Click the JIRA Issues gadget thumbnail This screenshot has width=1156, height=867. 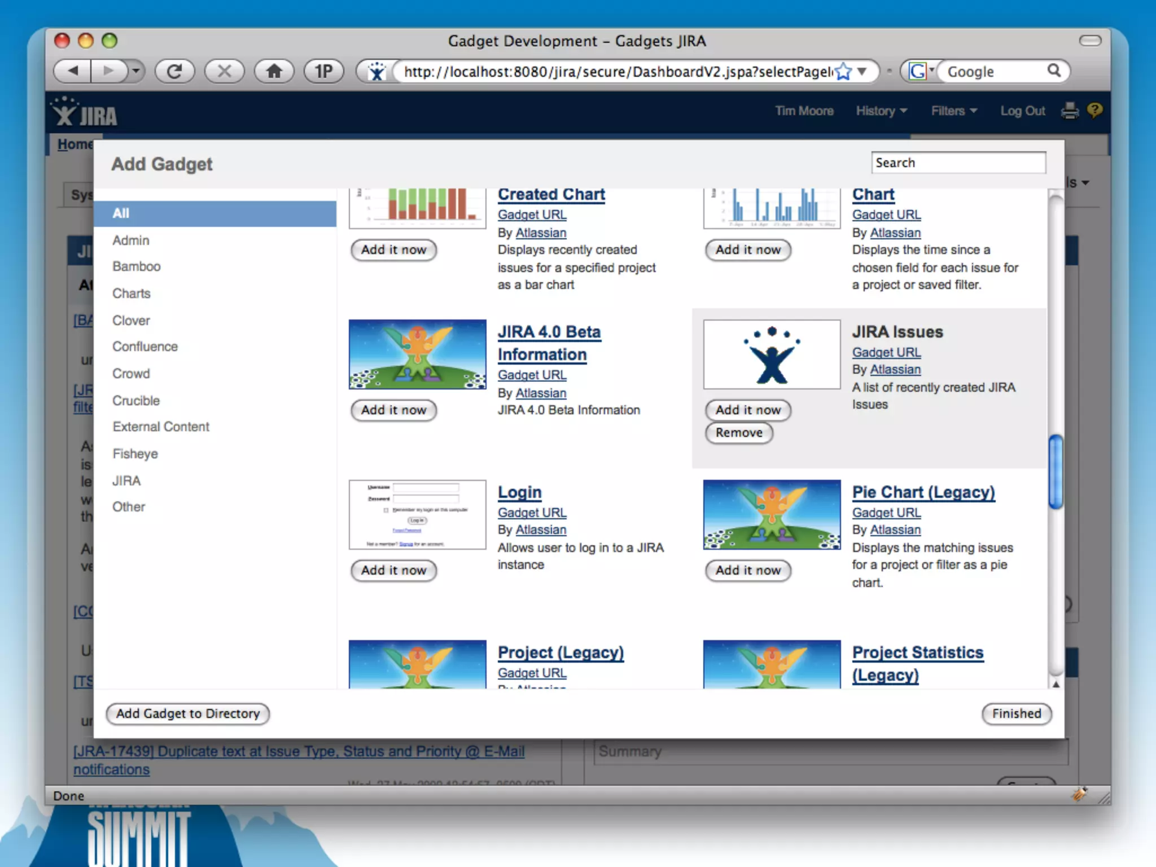tap(772, 354)
